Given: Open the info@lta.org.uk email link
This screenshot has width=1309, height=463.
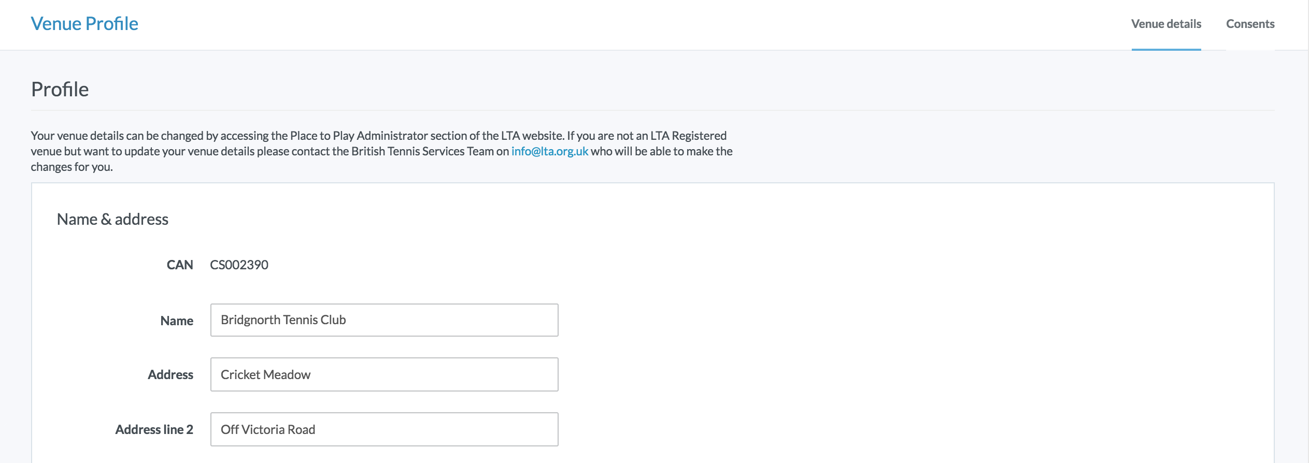Looking at the screenshot, I should tap(549, 151).
